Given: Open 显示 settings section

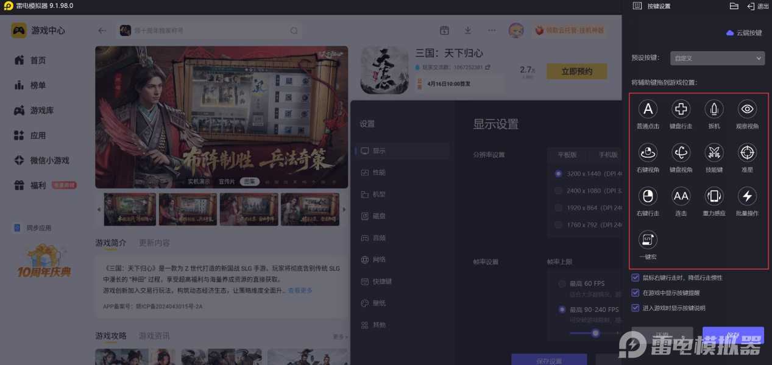Looking at the screenshot, I should (402, 151).
